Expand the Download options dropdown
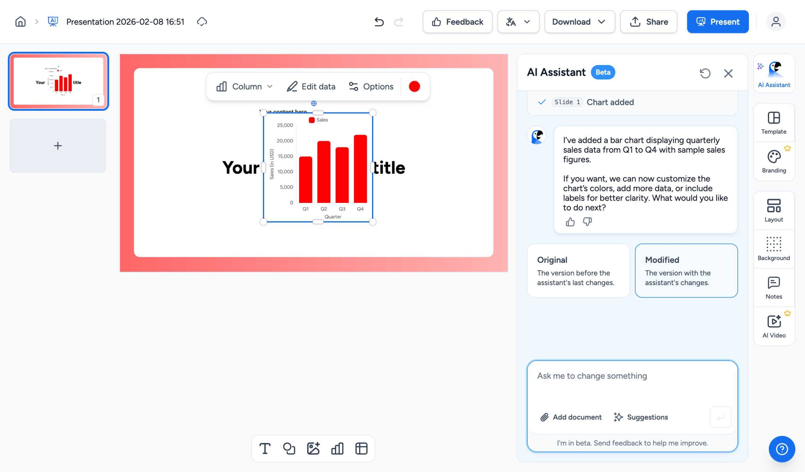The height and width of the screenshot is (472, 805). [x=580, y=22]
